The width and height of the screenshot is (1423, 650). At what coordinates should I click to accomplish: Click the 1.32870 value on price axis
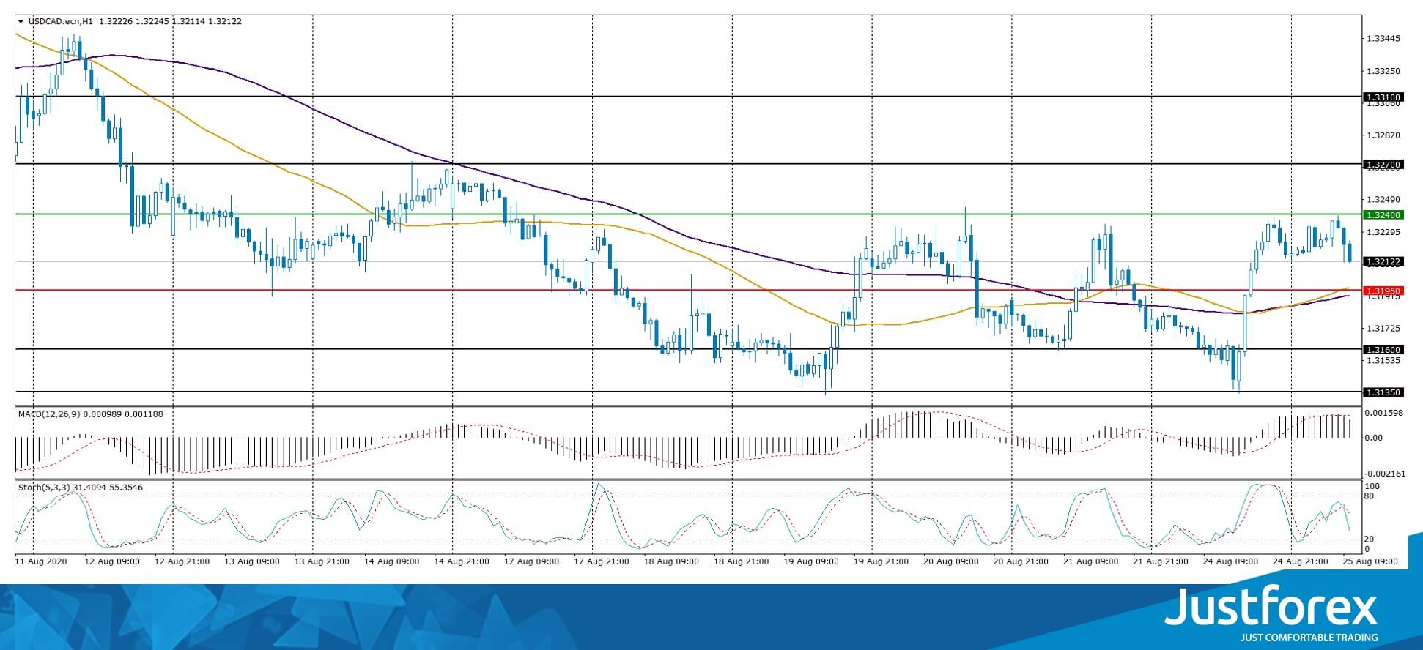pos(1384,135)
